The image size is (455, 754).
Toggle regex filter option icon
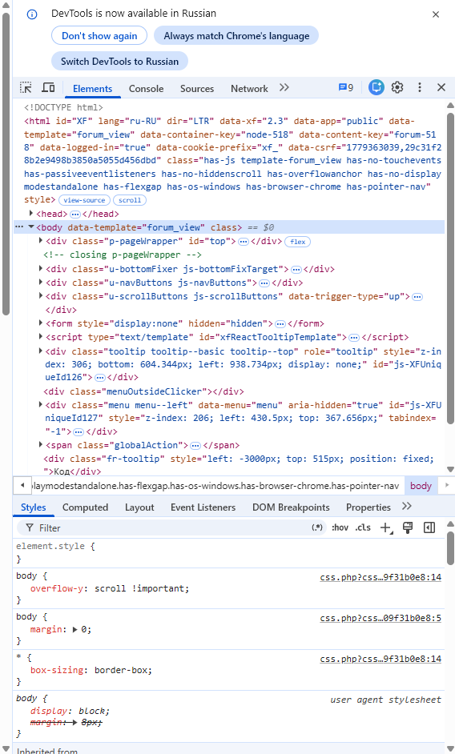coord(316,527)
